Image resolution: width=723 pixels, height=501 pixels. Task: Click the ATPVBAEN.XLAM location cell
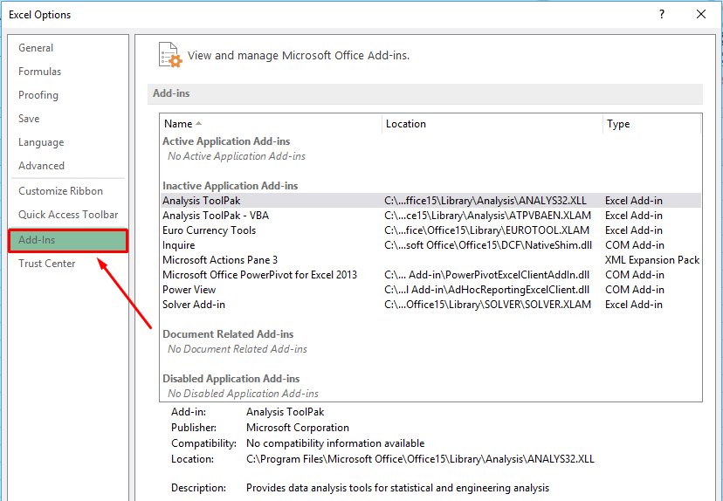click(x=487, y=216)
